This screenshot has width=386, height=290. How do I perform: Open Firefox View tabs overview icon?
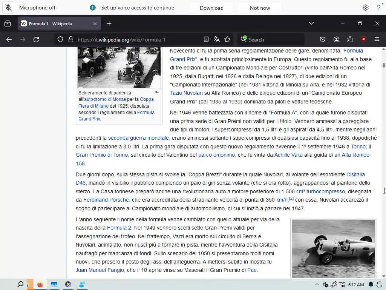[8, 24]
